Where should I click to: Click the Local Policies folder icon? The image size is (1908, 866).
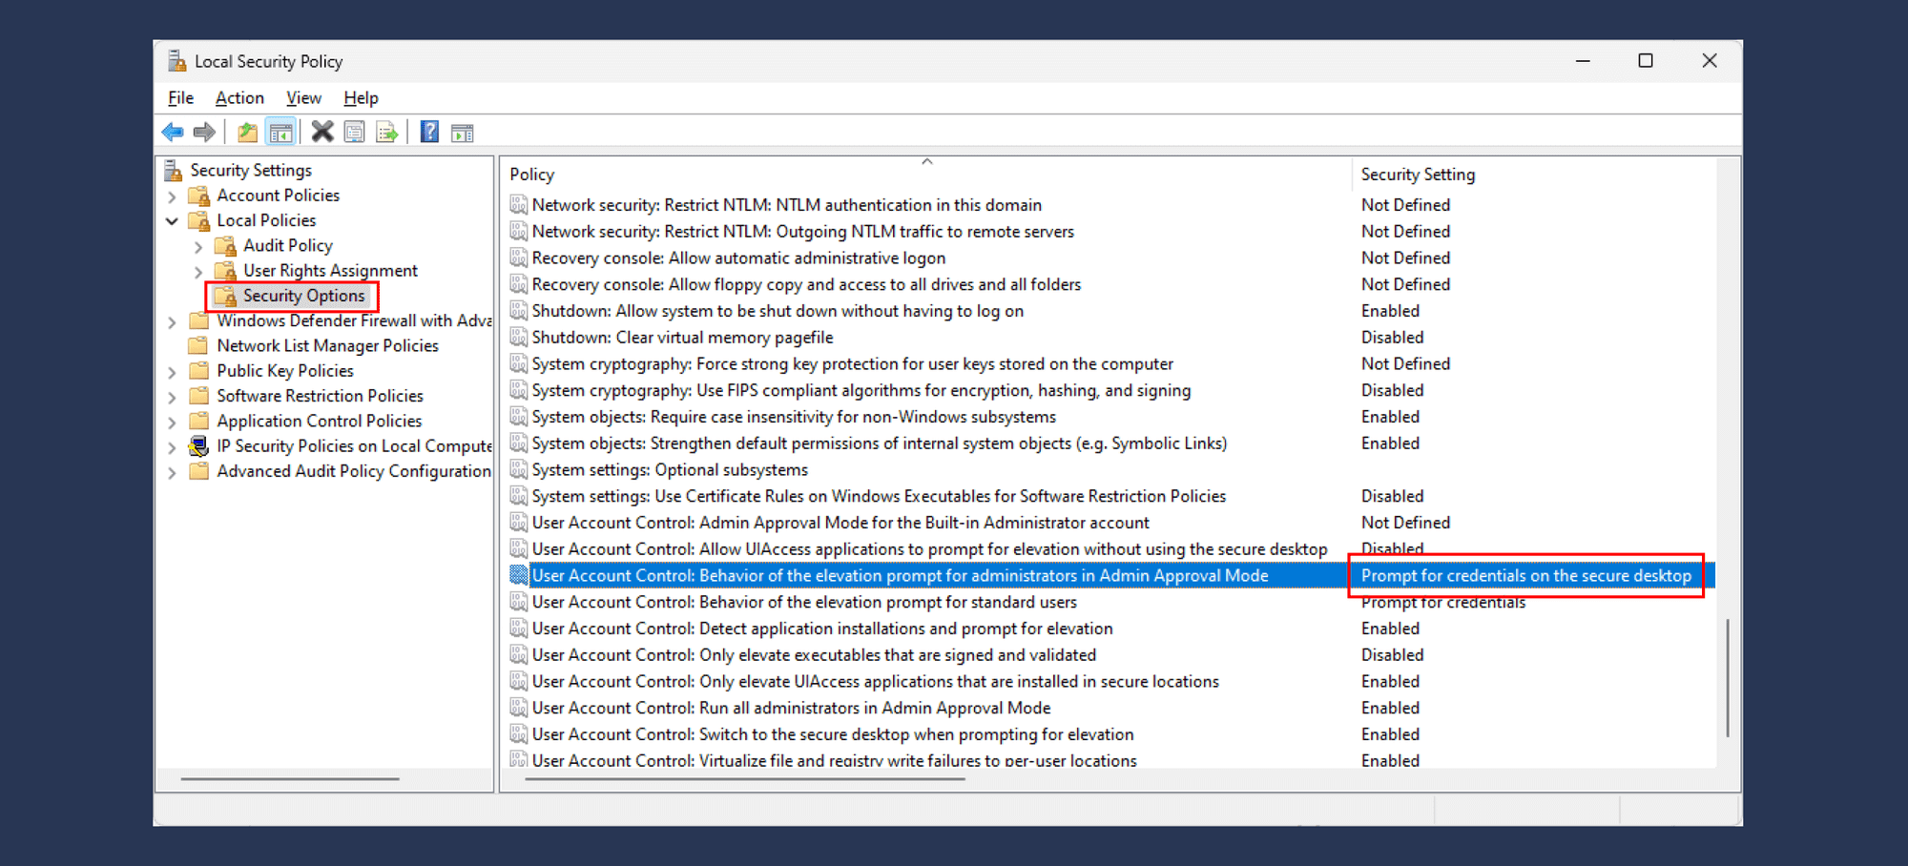(199, 220)
